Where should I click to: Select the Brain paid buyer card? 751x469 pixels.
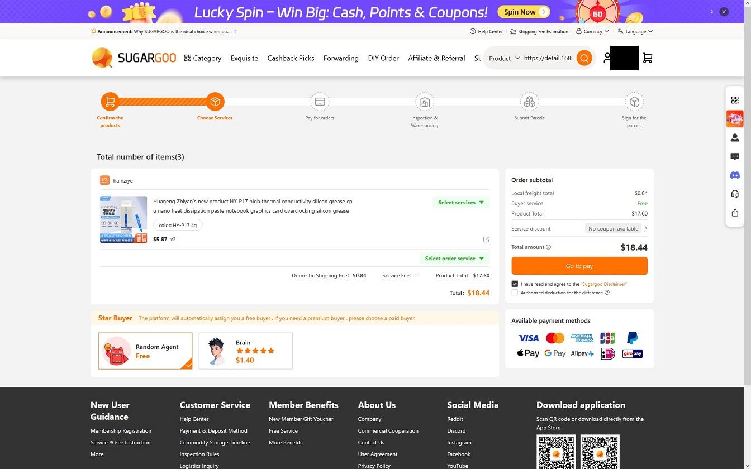(245, 351)
